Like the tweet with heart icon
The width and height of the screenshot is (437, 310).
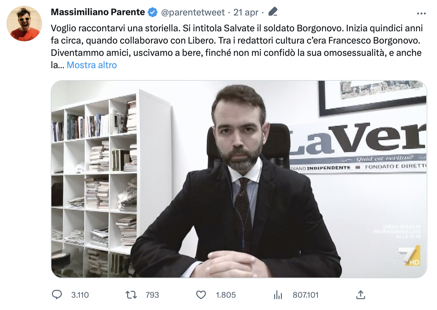(201, 294)
